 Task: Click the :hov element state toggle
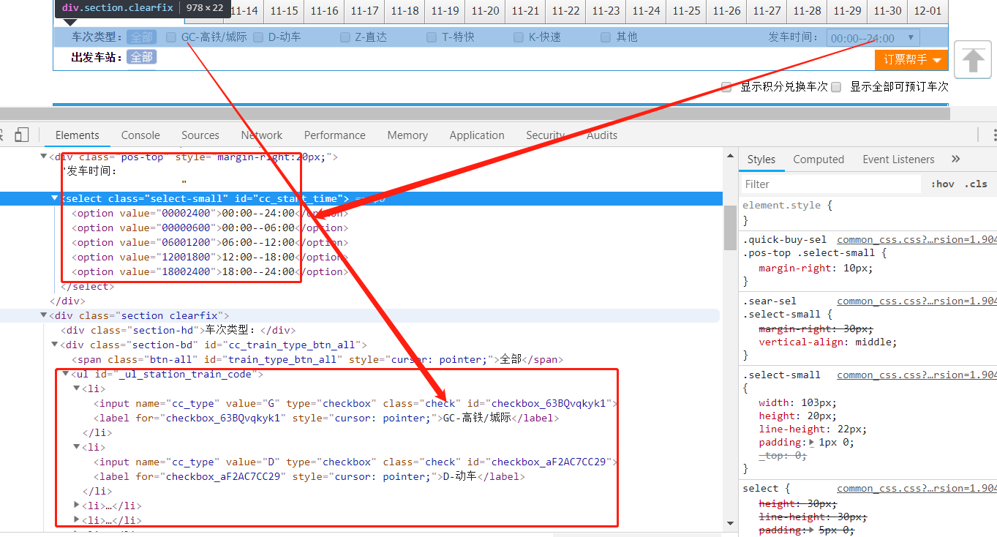[942, 184]
